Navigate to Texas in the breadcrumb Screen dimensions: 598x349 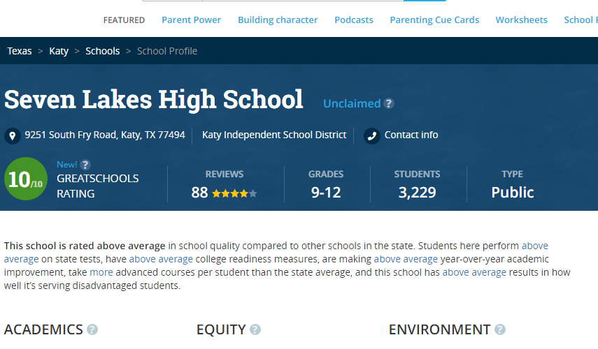tap(20, 51)
